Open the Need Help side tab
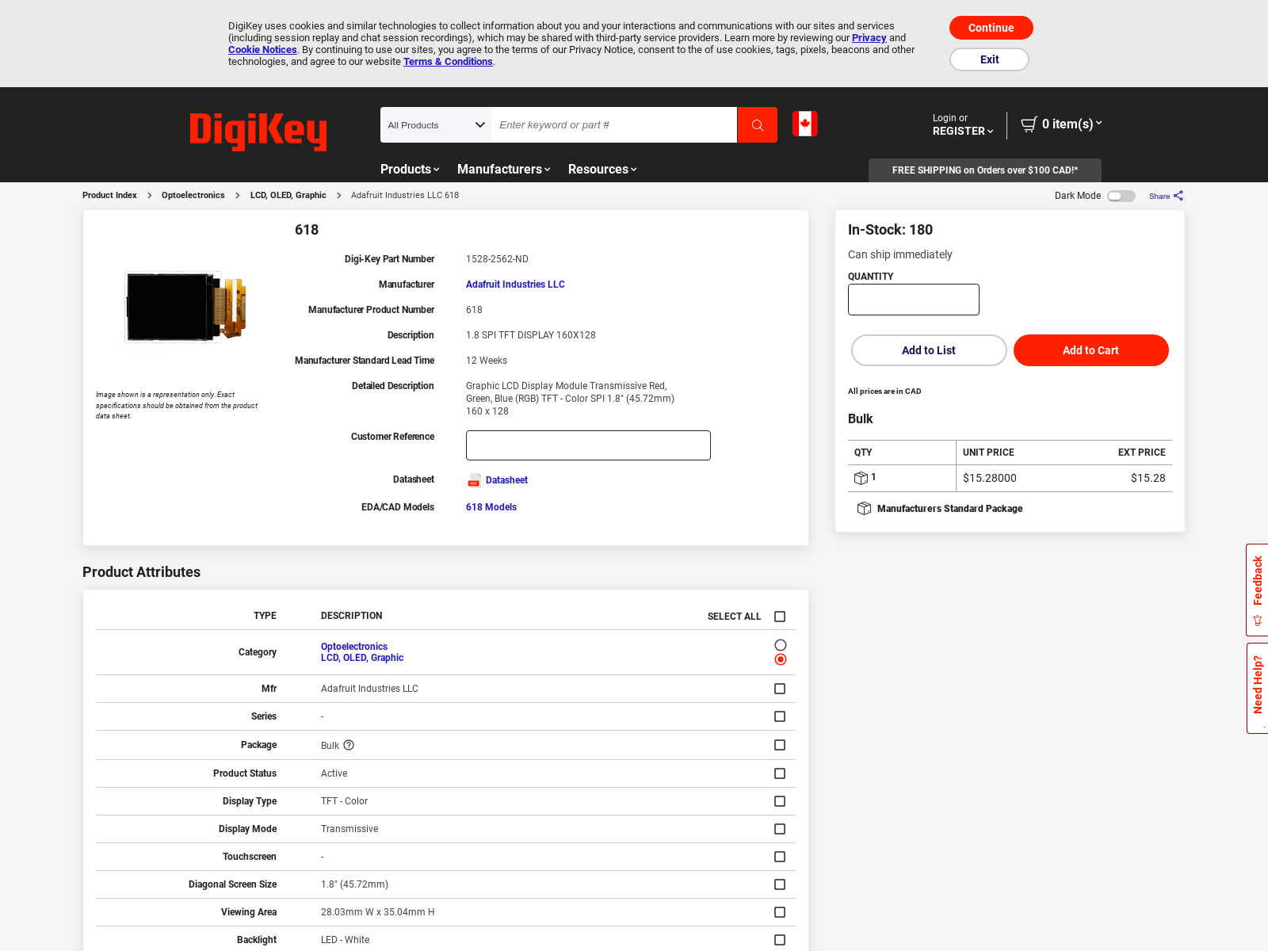Screen dimensions: 1268x951 tap(1257, 688)
